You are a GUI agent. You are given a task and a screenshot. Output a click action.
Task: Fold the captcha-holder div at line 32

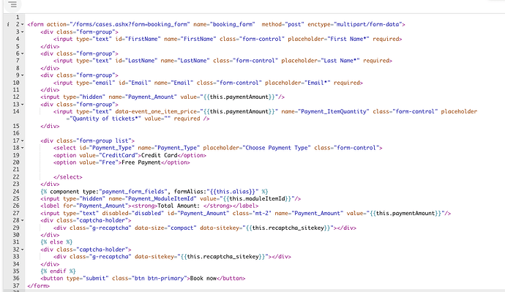[23, 250]
